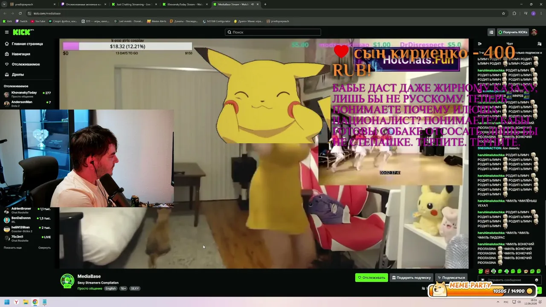
Task: Bookmark this page with star icon
Action: [x=503, y=13]
